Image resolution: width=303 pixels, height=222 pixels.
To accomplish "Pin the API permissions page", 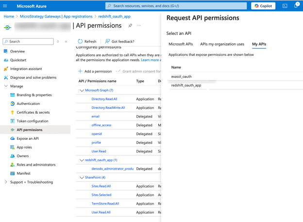I will 130,26.
